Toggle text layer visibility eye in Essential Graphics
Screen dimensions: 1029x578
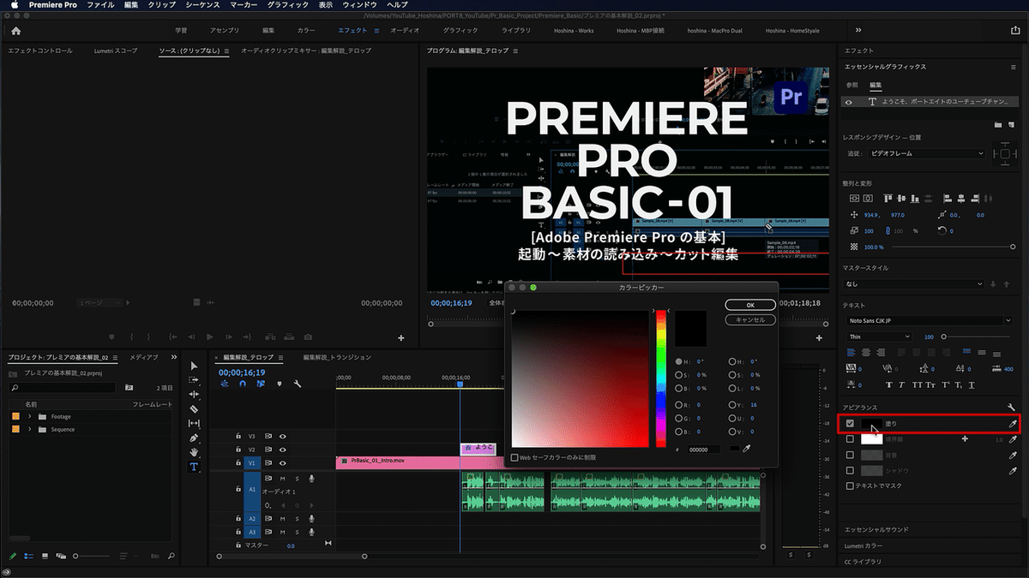(x=850, y=101)
